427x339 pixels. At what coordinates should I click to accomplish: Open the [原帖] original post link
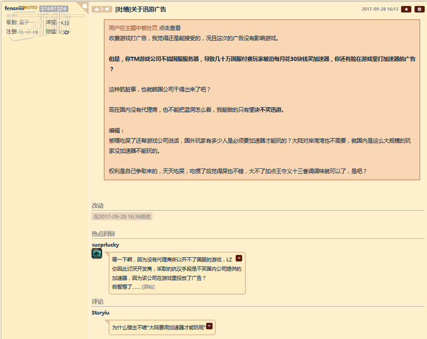click(148, 287)
